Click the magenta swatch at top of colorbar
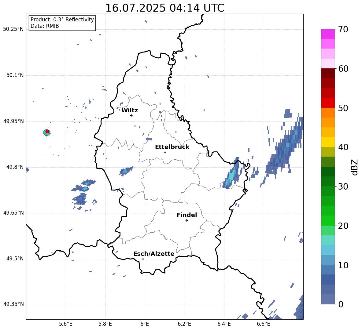362x330 pixels. click(x=328, y=34)
